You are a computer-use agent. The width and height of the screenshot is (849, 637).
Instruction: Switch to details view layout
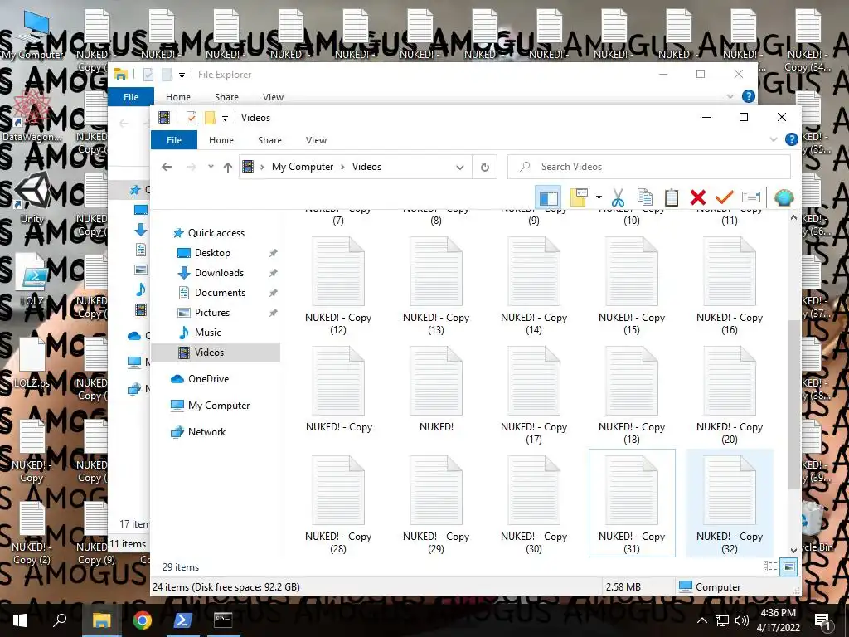pyautogui.click(x=770, y=566)
